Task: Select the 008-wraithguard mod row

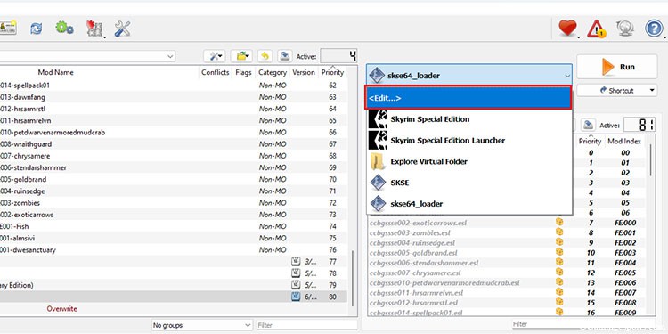Action: tap(174, 144)
